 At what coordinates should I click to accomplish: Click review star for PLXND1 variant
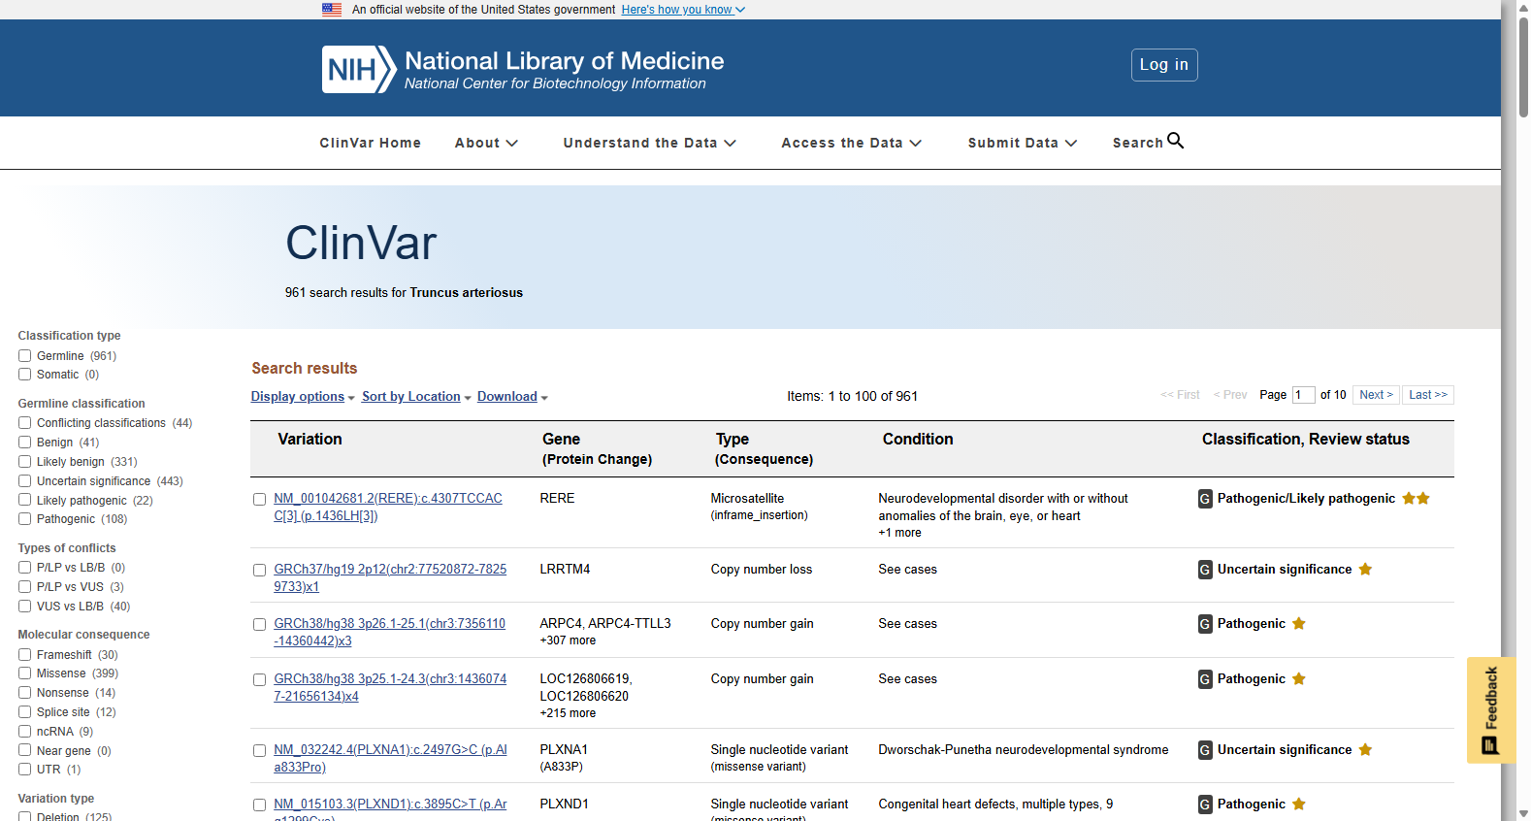pos(1299,804)
